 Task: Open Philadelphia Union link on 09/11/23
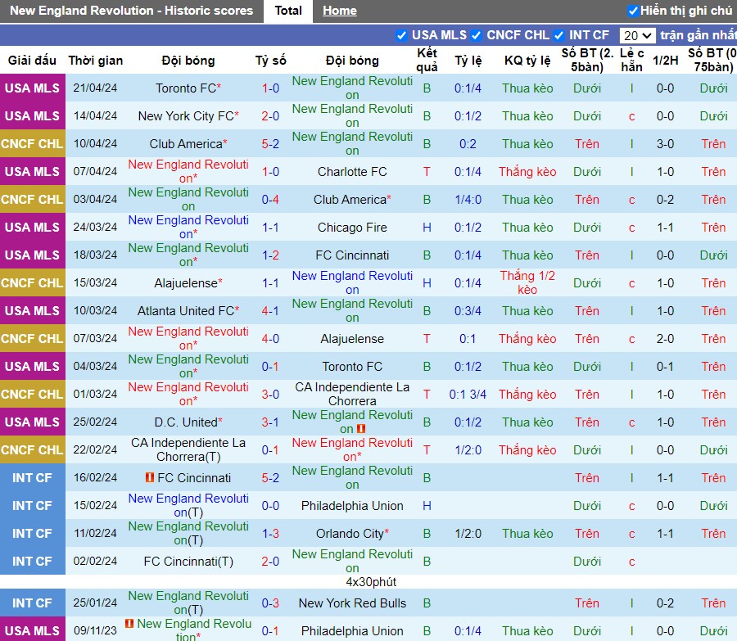(x=352, y=630)
